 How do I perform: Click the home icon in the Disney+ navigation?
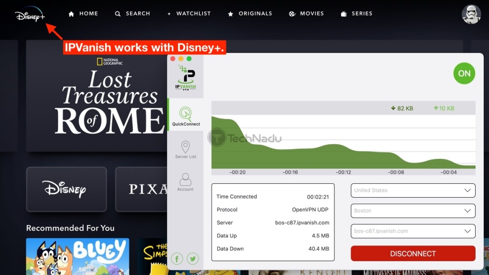pyautogui.click(x=71, y=14)
